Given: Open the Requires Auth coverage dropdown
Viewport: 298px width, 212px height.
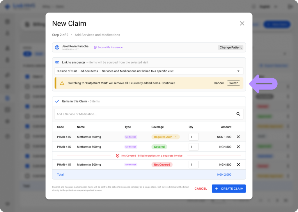Looking at the screenshot, I should pyautogui.click(x=166, y=137).
